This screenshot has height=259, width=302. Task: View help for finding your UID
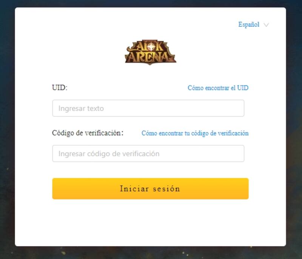218,88
